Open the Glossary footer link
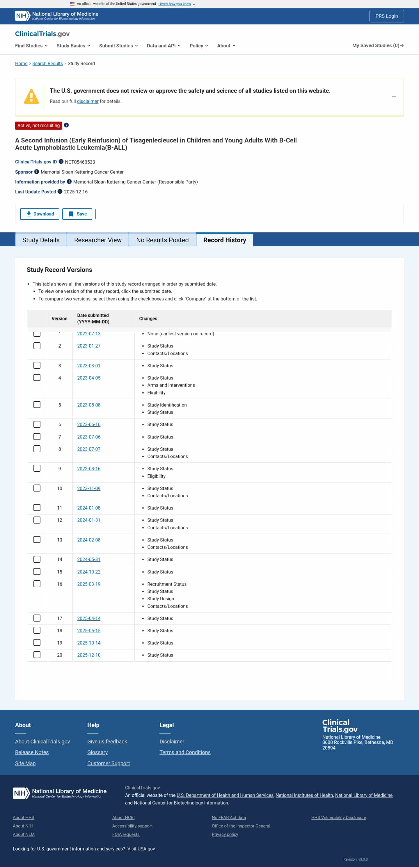419x867 pixels. 97,752
